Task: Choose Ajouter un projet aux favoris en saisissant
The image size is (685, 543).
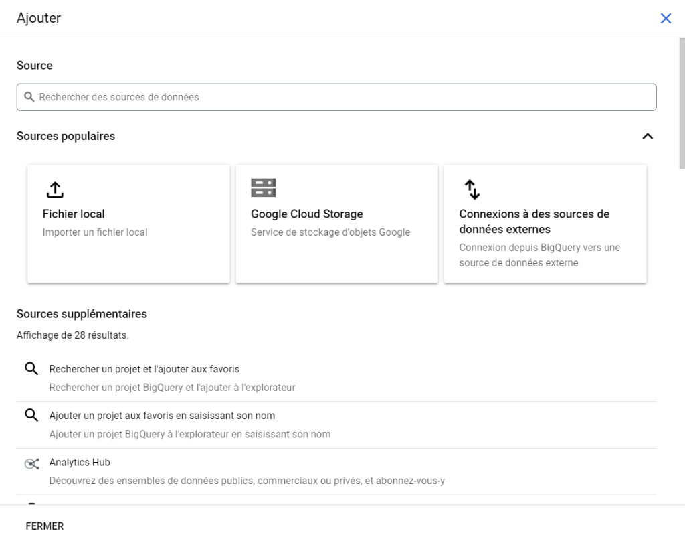Action: [x=162, y=416]
